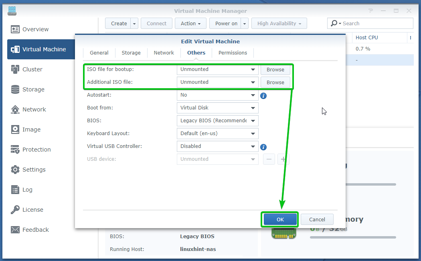Open the Feedback sidebar icon
This screenshot has width=421, height=261.
pyautogui.click(x=15, y=230)
